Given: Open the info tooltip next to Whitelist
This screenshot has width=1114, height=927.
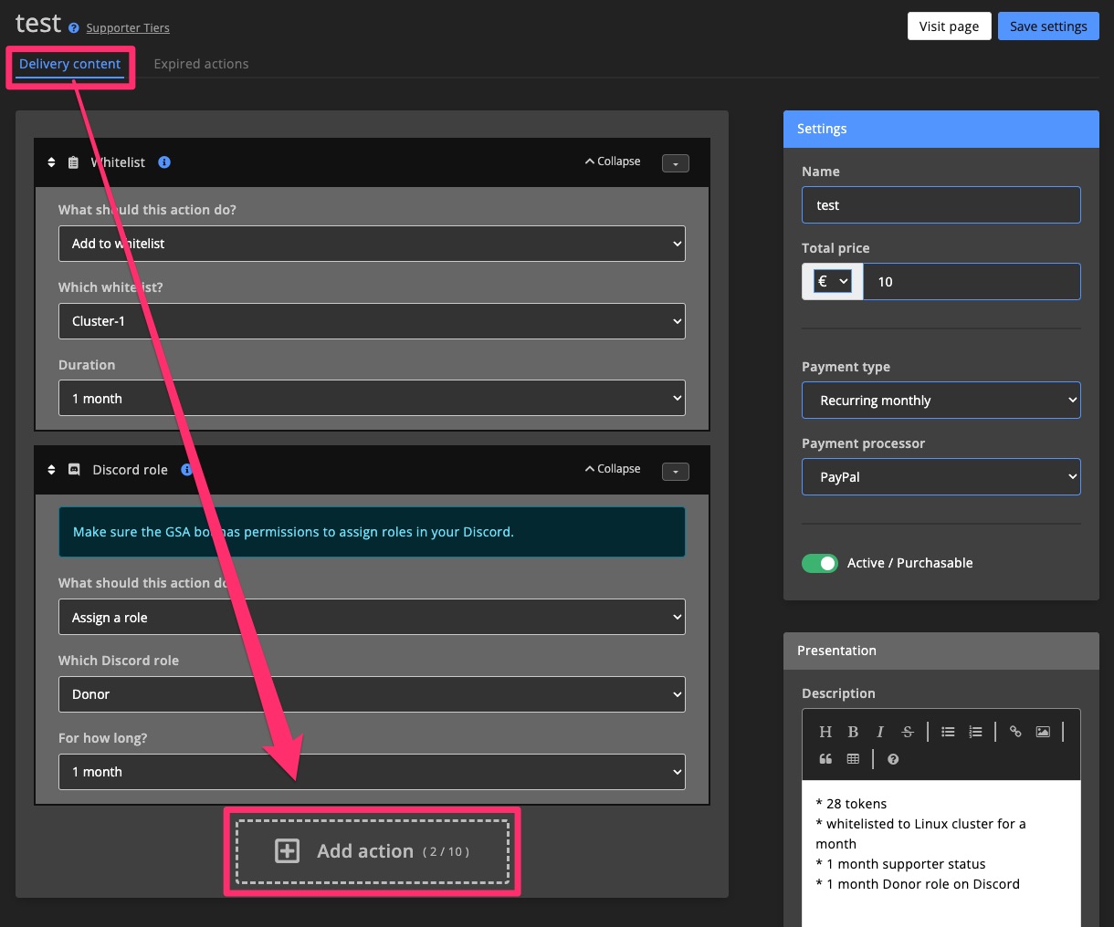Looking at the screenshot, I should tap(163, 161).
